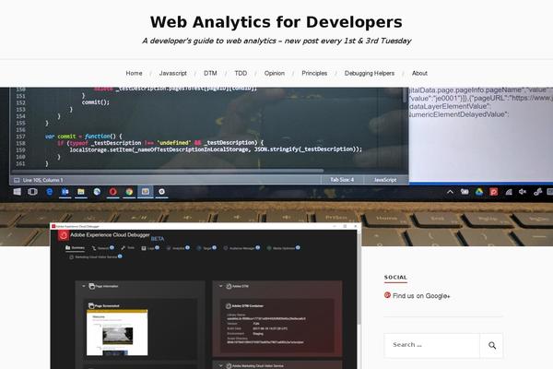The height and width of the screenshot is (369, 553).
Task: Open the Opinion menu item
Action: click(275, 73)
